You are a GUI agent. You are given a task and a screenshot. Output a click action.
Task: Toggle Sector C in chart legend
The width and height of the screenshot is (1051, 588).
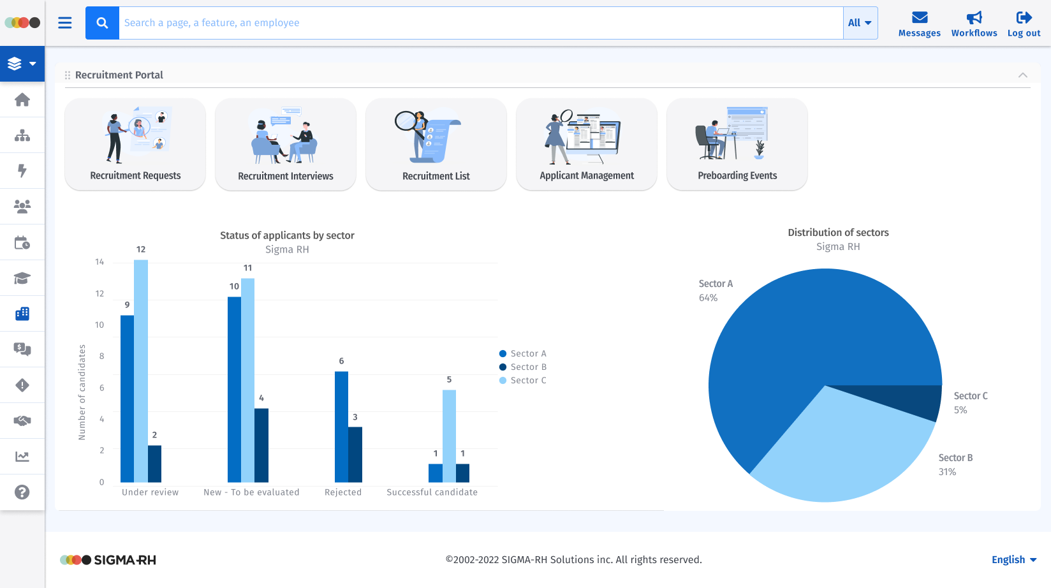523,381
